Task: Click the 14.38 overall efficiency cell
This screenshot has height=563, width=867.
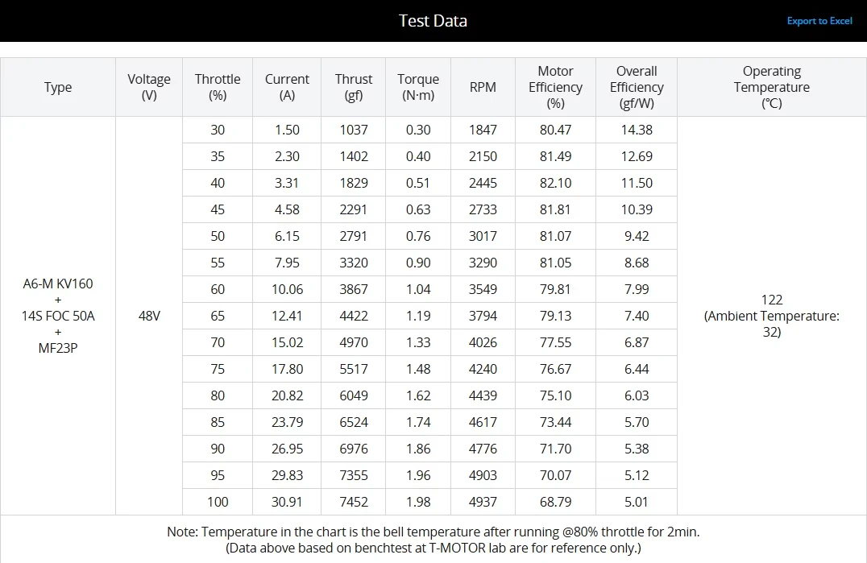Action: tap(637, 130)
